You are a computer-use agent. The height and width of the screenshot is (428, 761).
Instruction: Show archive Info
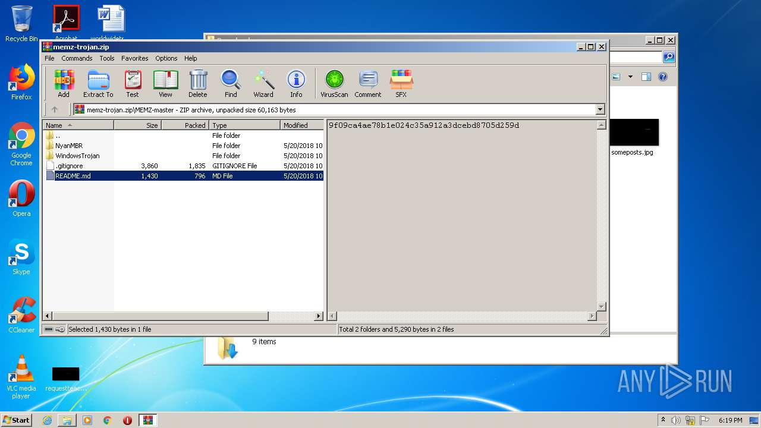pyautogui.click(x=296, y=83)
